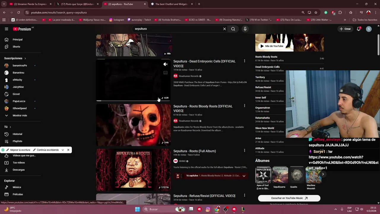Open IShowSpeed subscription channel
The image size is (380, 214).
tap(20, 108)
